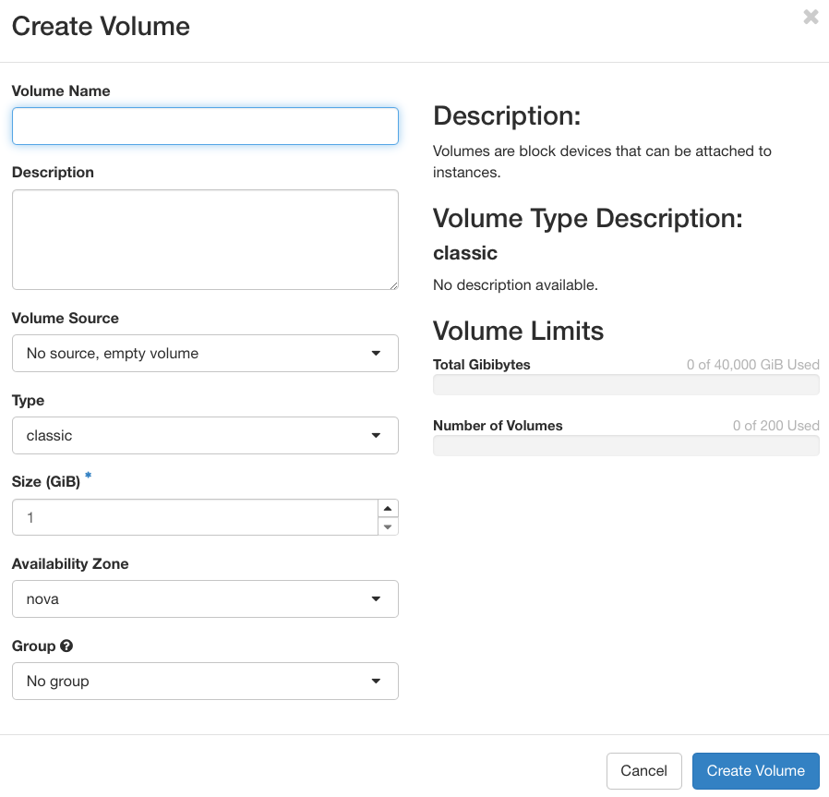This screenshot has height=797, width=829.
Task: Click the Create Volume button
Action: pyautogui.click(x=755, y=770)
